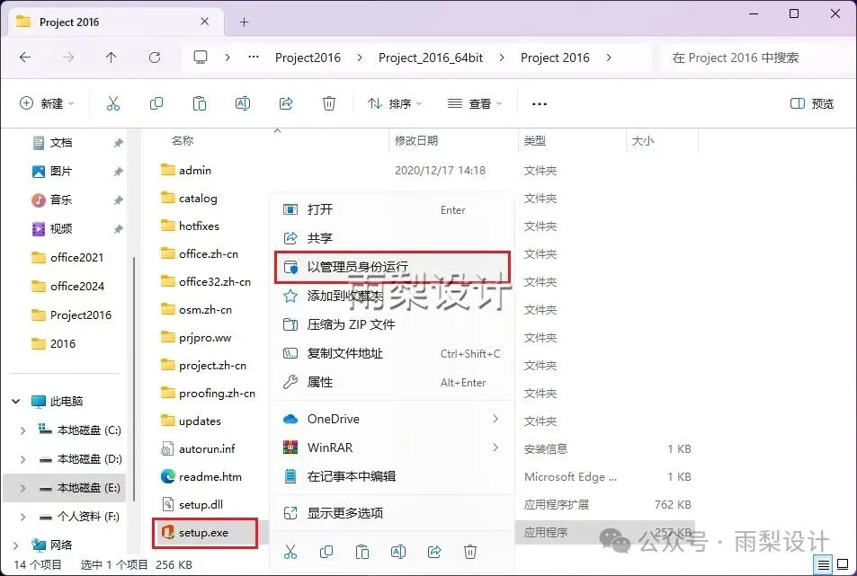Image resolution: width=857 pixels, height=576 pixels.
Task: Expand the Local Disk (D:) tree node
Action: point(23,459)
